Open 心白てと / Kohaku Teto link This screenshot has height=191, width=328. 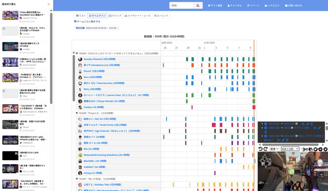point(102,185)
